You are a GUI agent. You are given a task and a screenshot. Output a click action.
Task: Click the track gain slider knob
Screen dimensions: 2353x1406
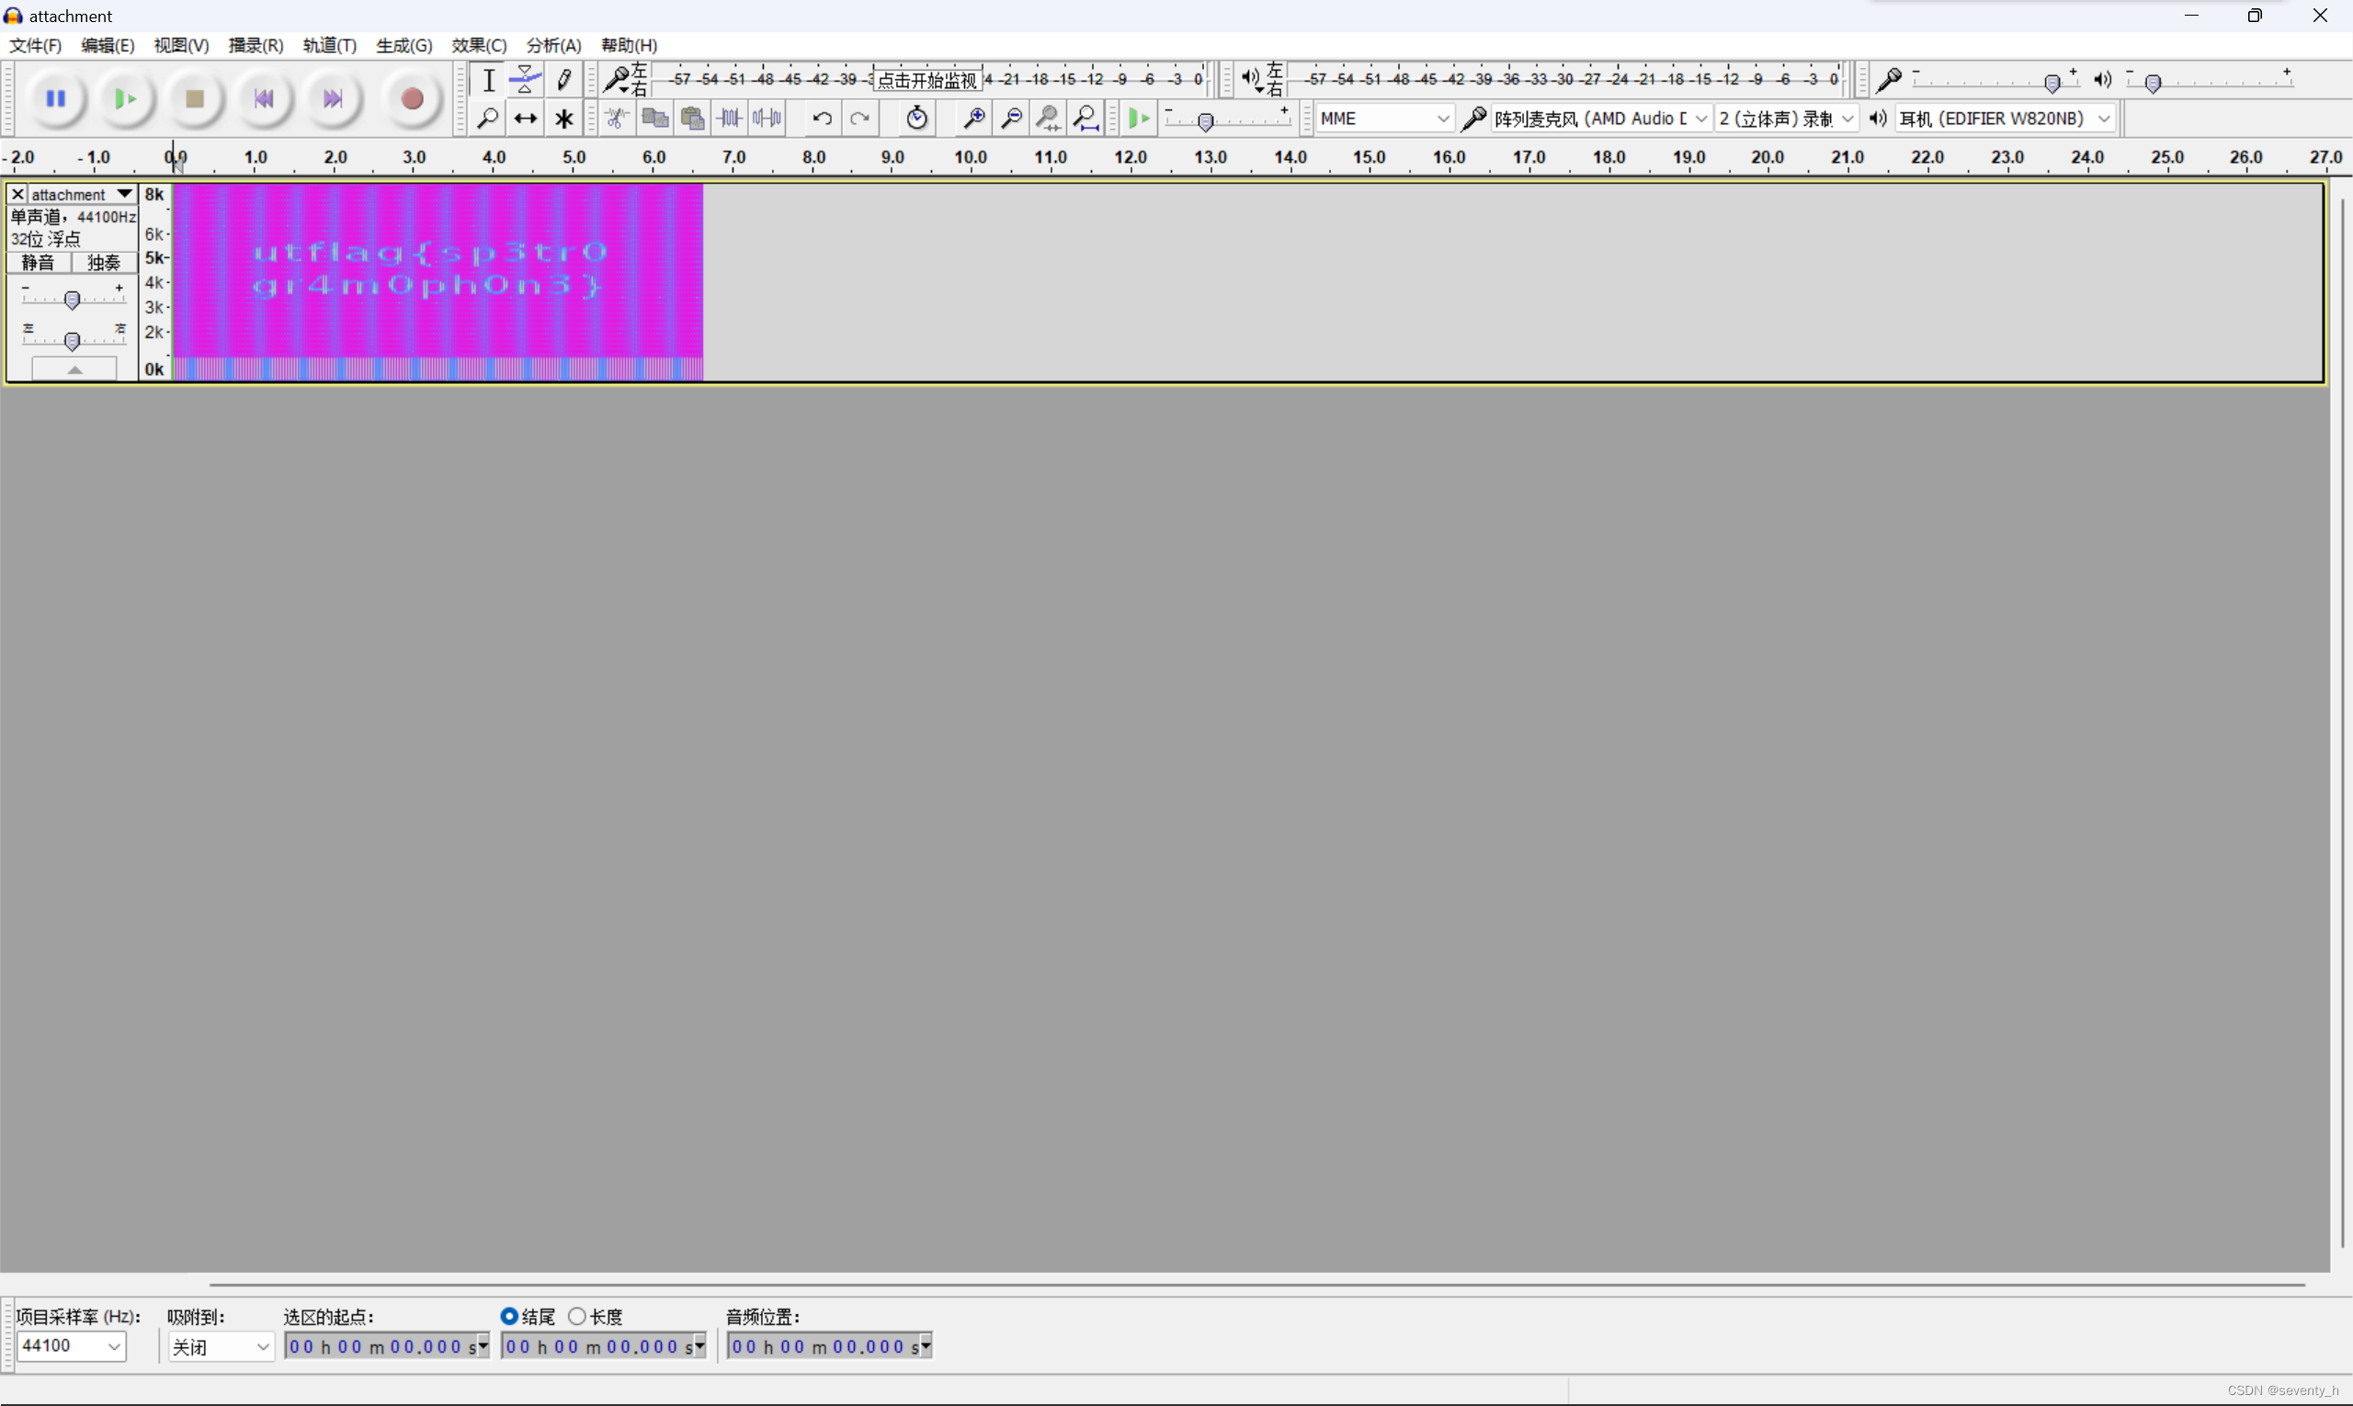(72, 300)
